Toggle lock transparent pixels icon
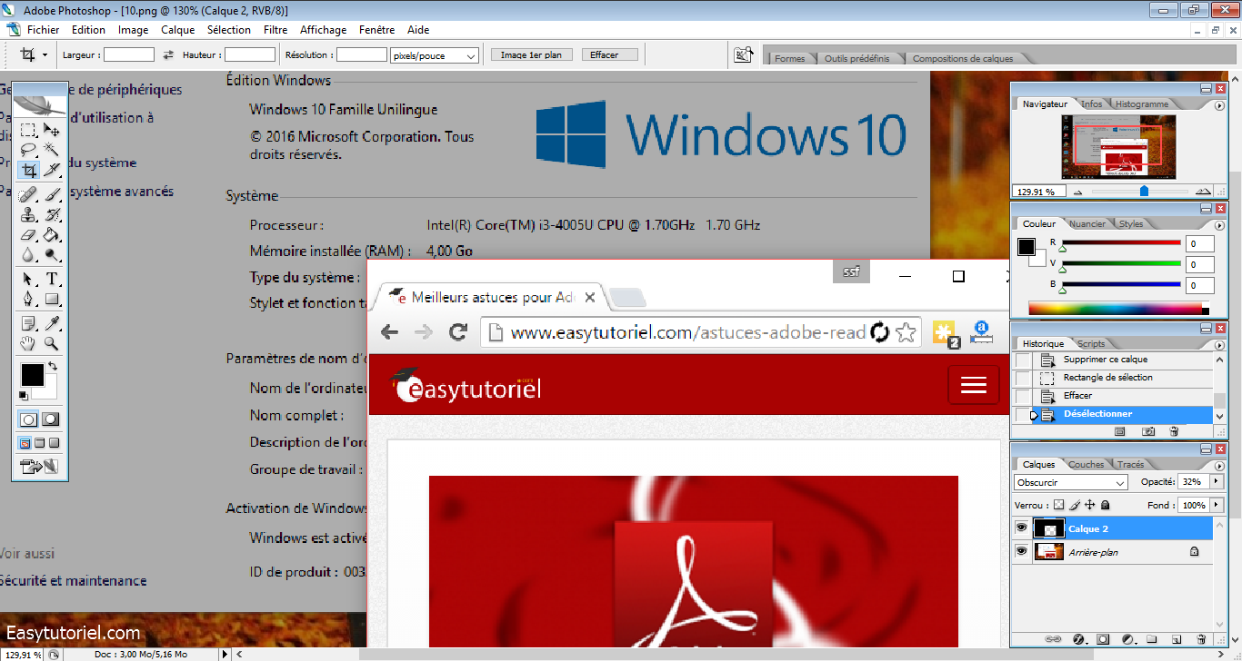1242x661 pixels. pyautogui.click(x=1059, y=505)
